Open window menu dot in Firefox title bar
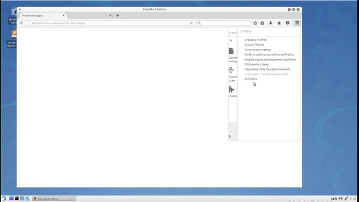The width and height of the screenshot is (359, 202). point(20,10)
